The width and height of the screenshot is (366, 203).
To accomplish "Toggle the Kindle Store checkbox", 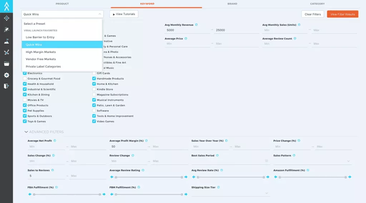I will [x=94, y=89].
